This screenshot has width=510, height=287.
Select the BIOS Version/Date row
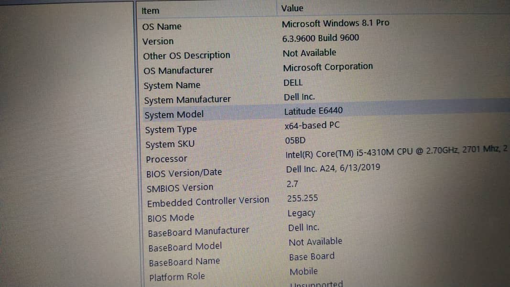click(x=184, y=173)
